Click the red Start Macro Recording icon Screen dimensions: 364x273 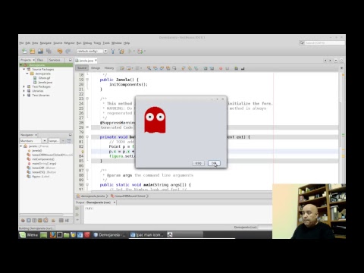point(221,68)
